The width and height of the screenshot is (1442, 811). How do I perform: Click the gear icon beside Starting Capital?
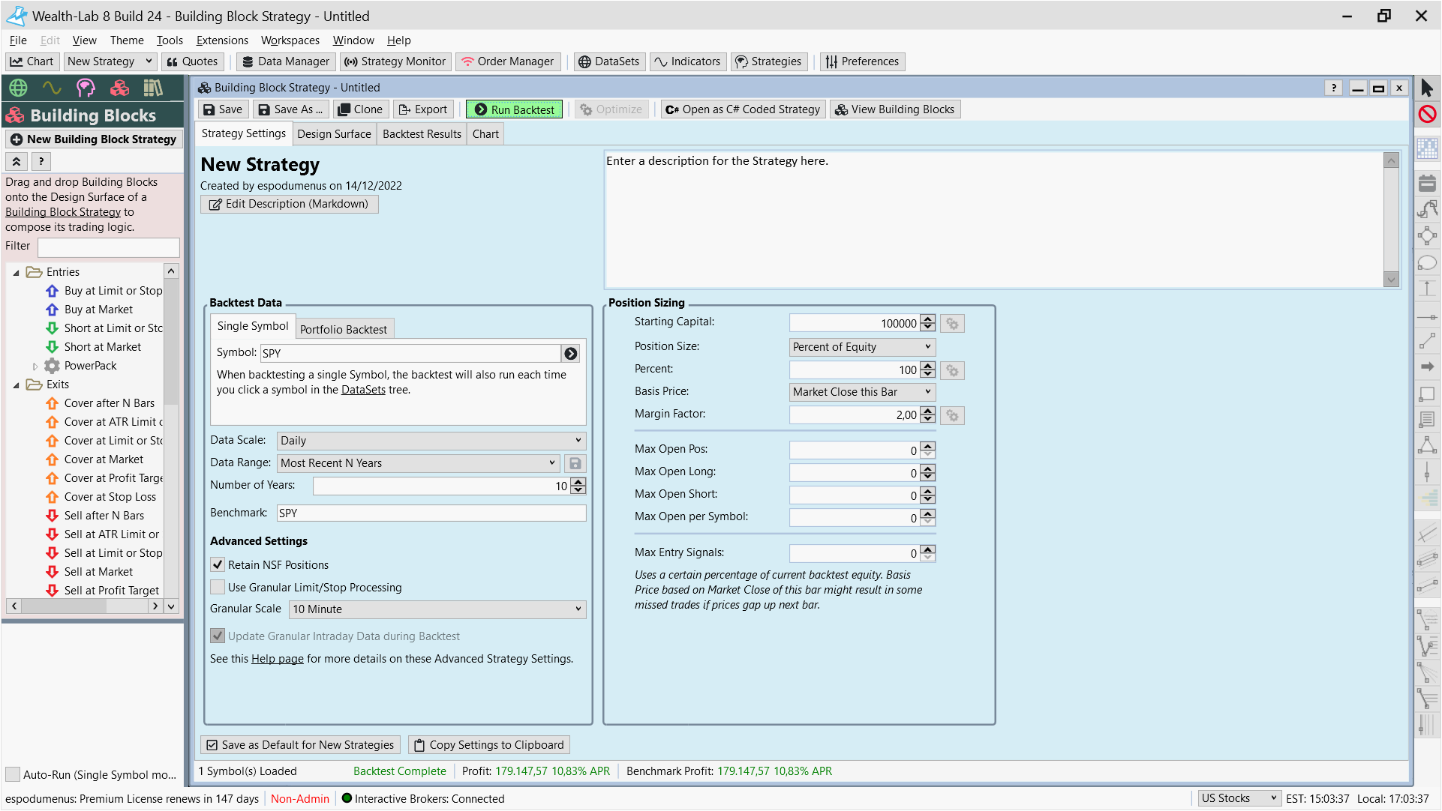[952, 324]
